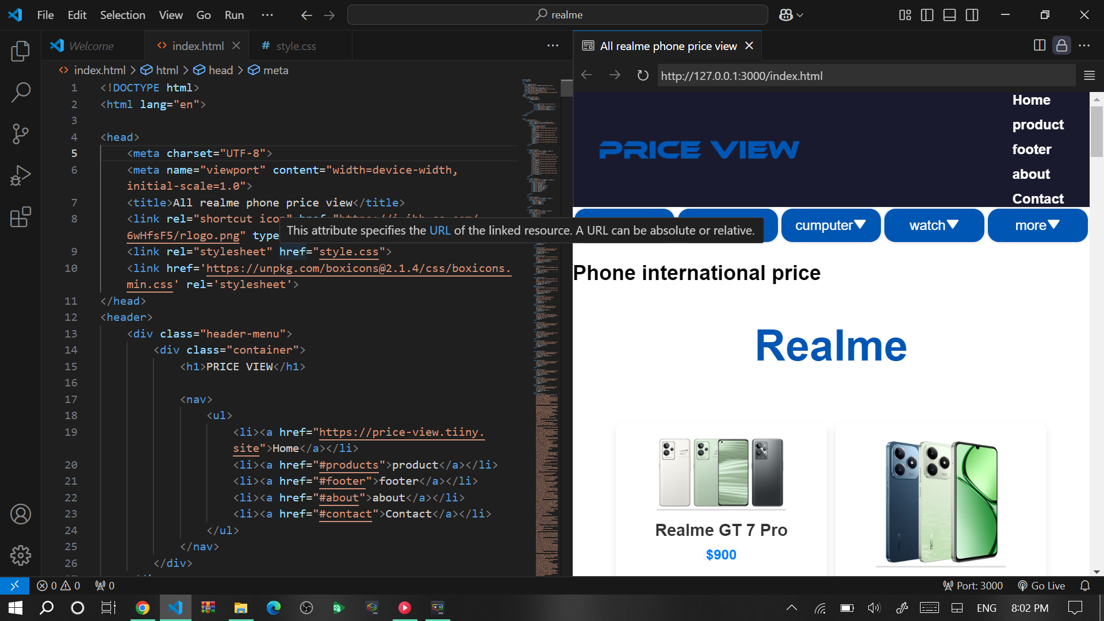1104x621 pixels.
Task: Click the preview URL address field
Action: 867,75
